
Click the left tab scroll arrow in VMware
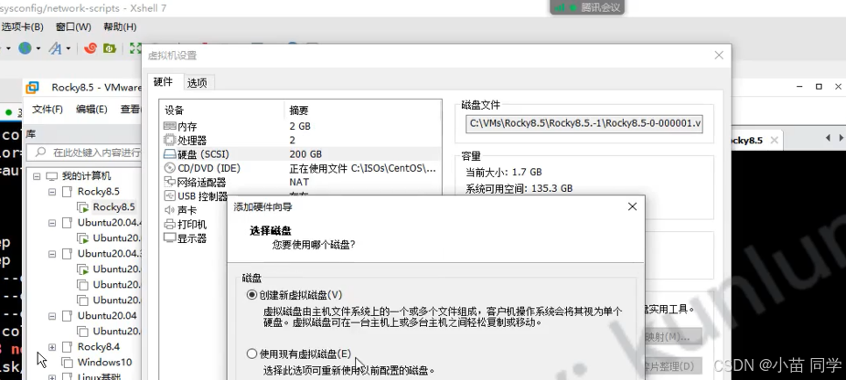coord(829,139)
